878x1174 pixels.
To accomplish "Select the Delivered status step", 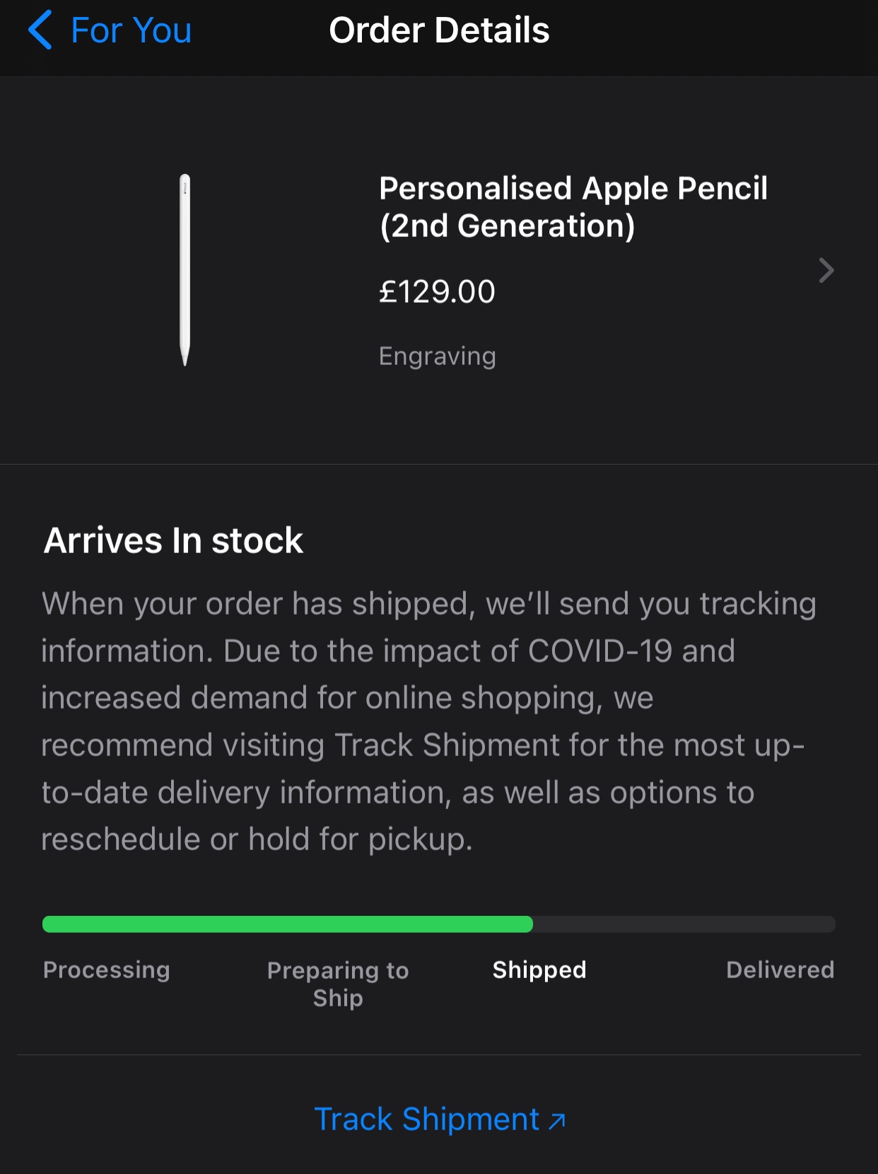I will click(780, 970).
